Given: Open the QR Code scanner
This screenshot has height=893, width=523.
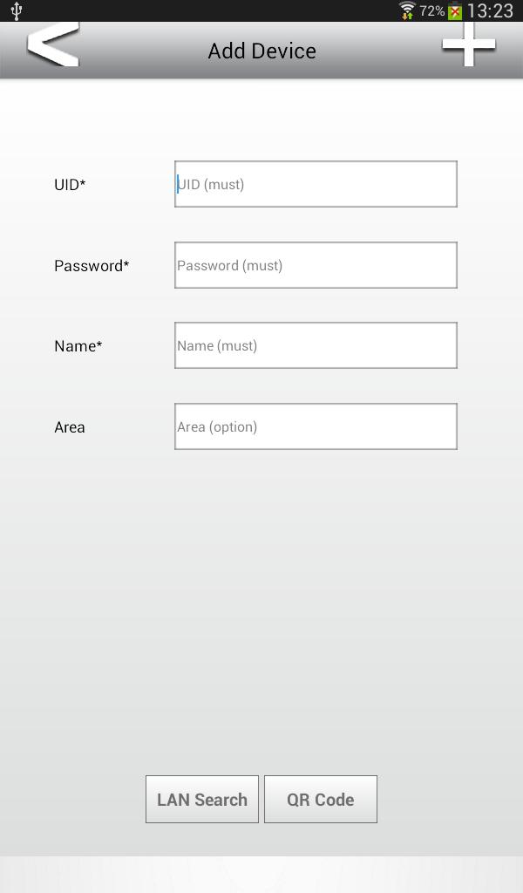Looking at the screenshot, I should point(320,799).
